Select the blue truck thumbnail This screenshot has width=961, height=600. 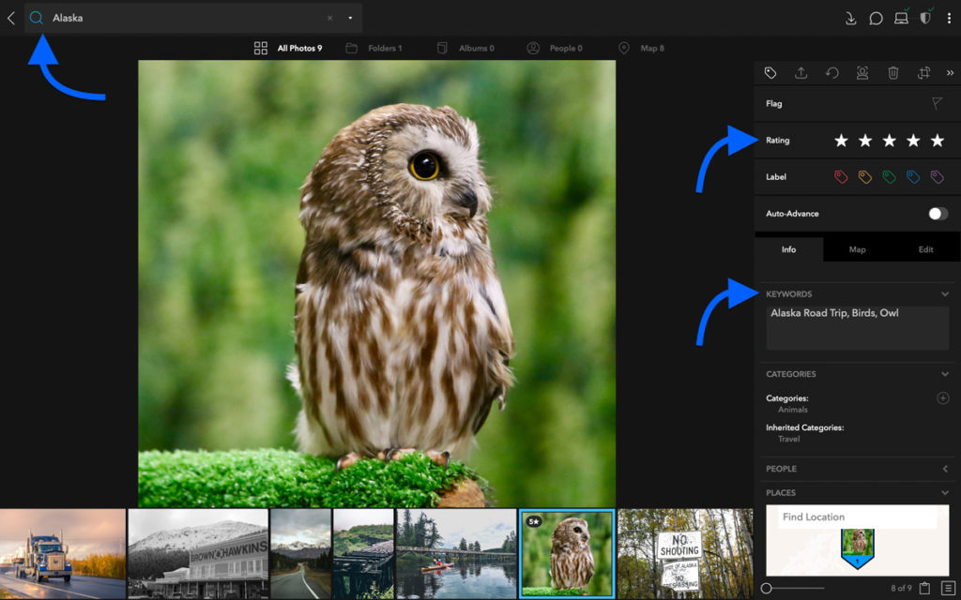coord(63,554)
